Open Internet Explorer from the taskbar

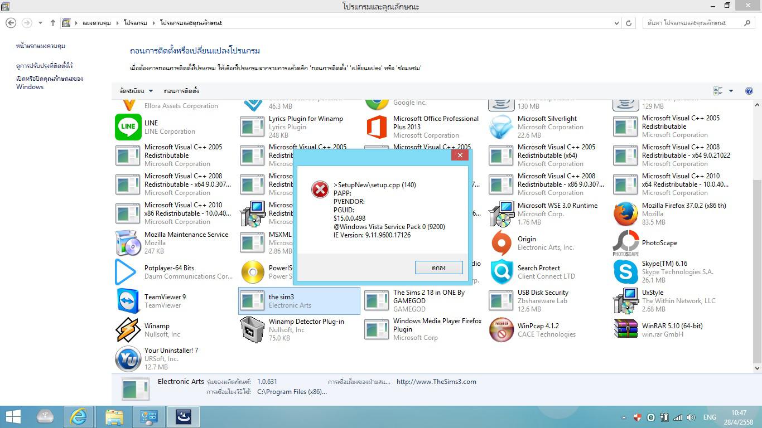pos(79,417)
